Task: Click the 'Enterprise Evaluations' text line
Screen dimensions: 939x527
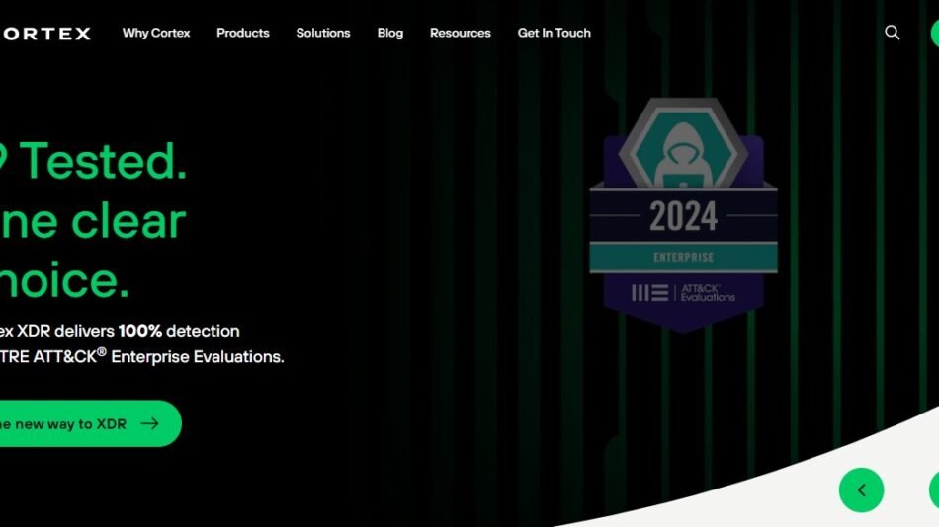Action: (x=197, y=357)
